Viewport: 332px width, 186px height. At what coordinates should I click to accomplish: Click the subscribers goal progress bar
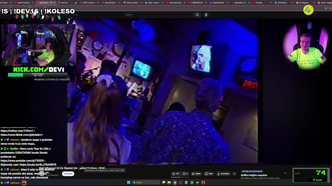pyautogui.click(x=38, y=75)
